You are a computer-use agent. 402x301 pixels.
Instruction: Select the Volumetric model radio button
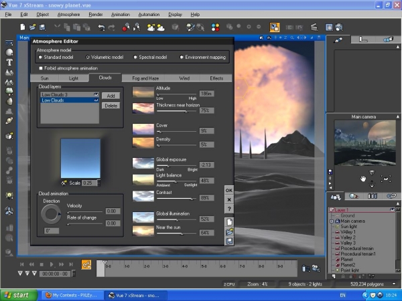click(88, 57)
